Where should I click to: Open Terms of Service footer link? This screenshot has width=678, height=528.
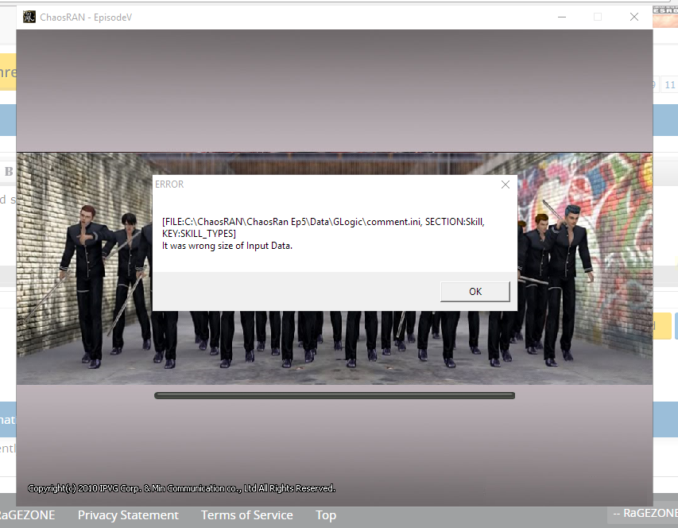[x=247, y=515]
